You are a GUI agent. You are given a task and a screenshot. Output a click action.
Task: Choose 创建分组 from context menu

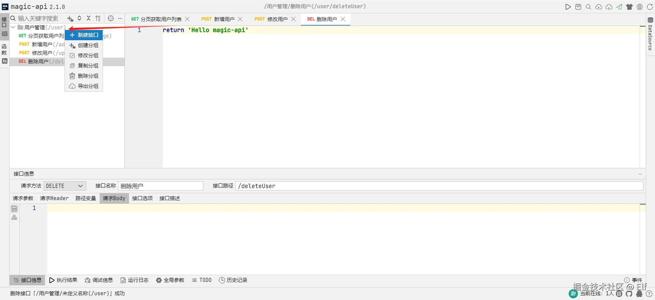[84, 45]
